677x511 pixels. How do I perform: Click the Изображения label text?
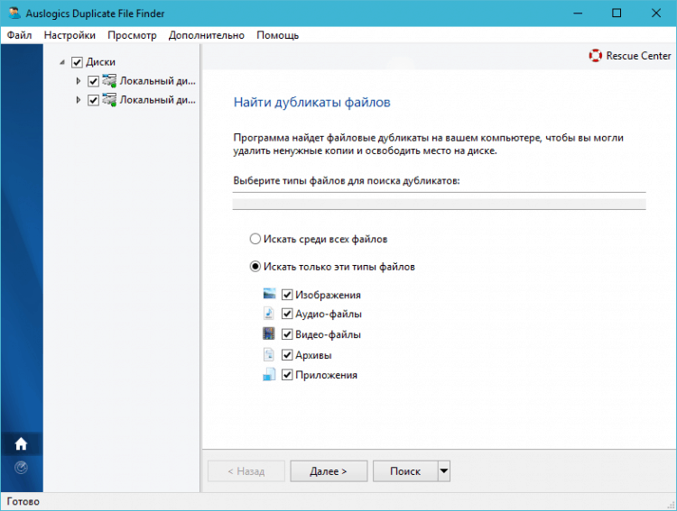coord(328,295)
